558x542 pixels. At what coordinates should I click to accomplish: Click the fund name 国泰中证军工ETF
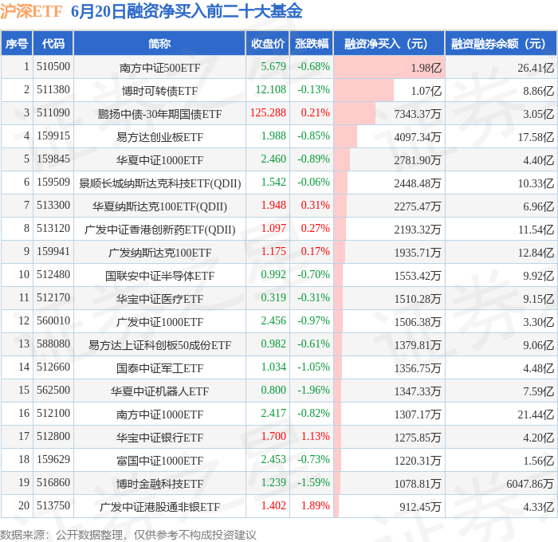coord(159,368)
